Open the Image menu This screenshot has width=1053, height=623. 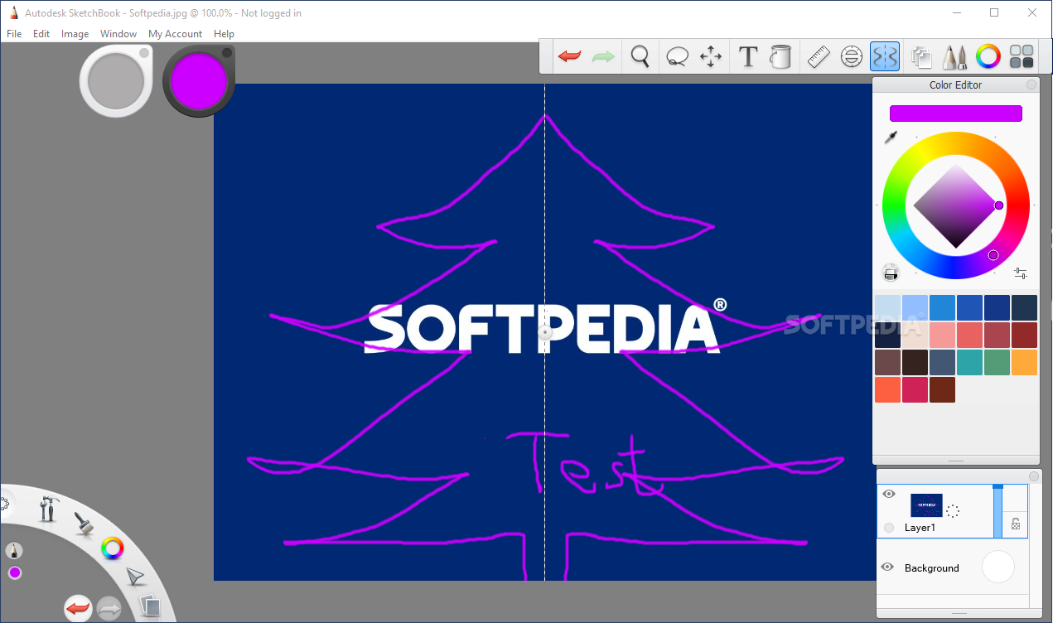(75, 34)
